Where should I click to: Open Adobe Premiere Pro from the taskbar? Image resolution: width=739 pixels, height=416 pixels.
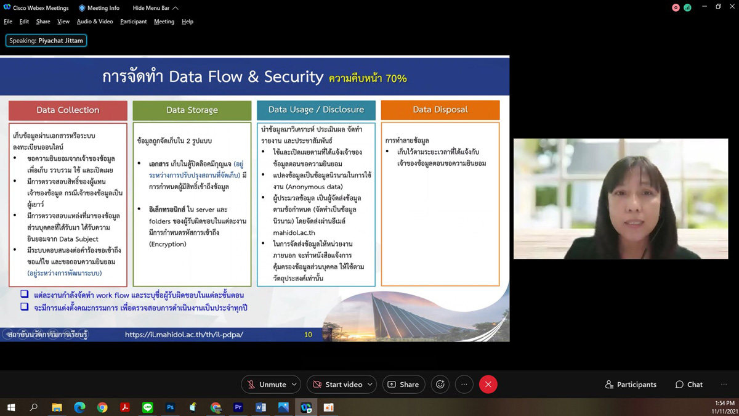238,407
